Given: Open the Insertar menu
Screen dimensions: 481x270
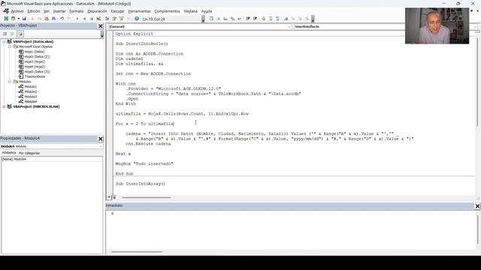Looking at the screenshot, I should (x=59, y=11).
